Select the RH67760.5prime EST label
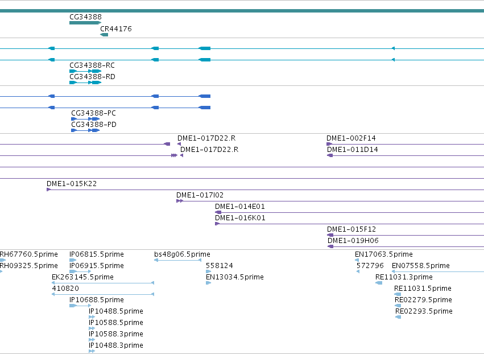This screenshot has height=354, width=484. tap(28, 254)
